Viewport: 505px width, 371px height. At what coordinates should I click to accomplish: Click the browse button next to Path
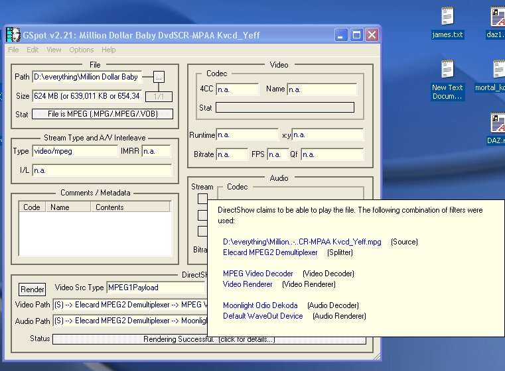pyautogui.click(x=159, y=77)
